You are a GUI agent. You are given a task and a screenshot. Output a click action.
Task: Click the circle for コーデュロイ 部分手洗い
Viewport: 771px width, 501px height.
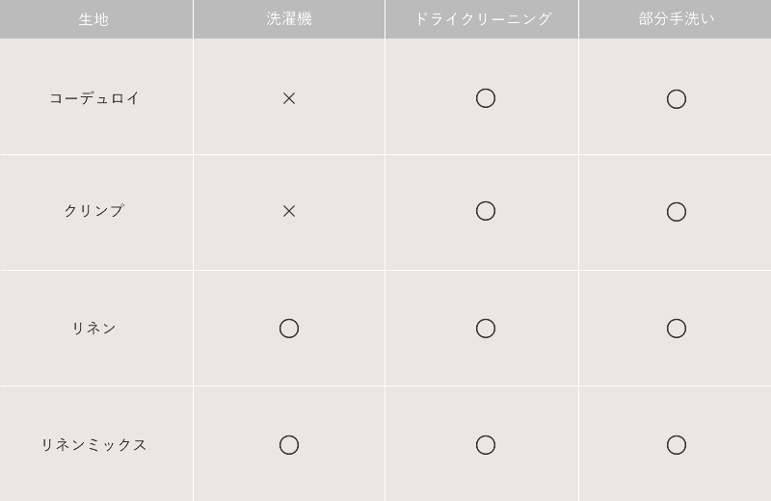click(677, 99)
